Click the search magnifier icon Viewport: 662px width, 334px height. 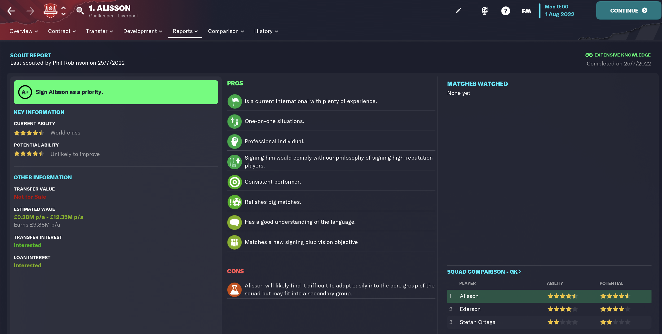pyautogui.click(x=80, y=11)
